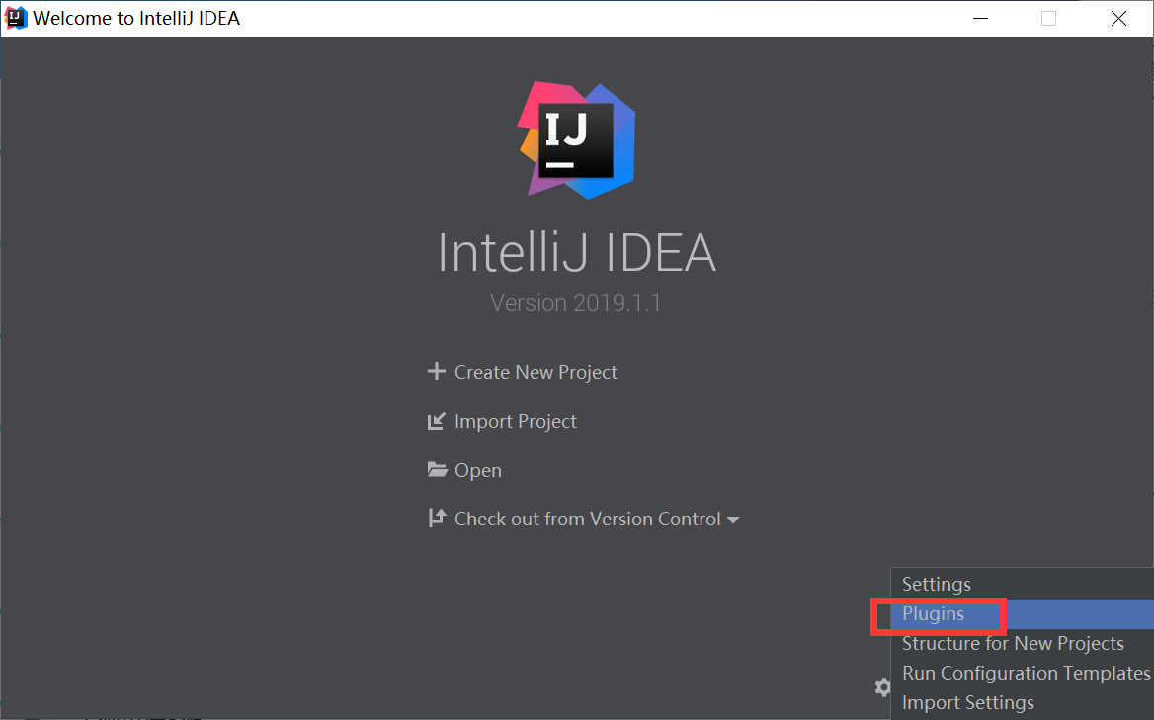Choose Structure for New Projects
Image resolution: width=1154 pixels, height=720 pixels.
coord(1013,643)
